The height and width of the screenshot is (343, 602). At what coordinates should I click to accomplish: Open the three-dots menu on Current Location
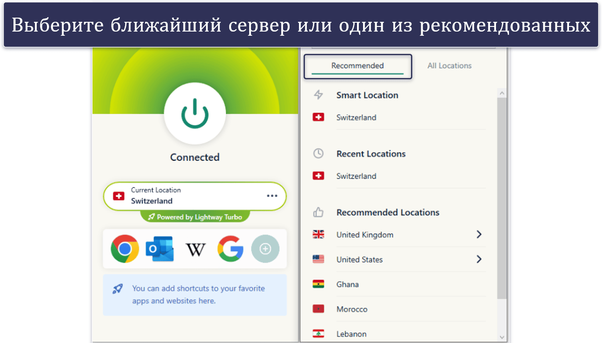pos(272,196)
